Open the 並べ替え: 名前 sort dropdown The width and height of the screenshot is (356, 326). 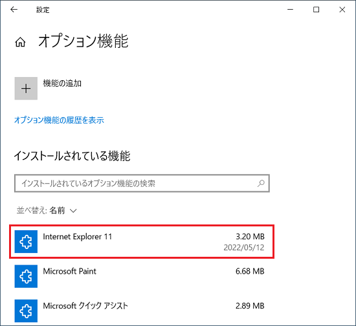(x=47, y=210)
